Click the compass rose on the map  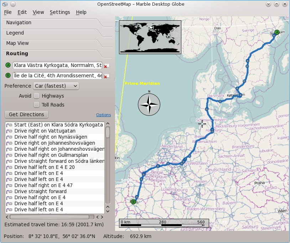click(x=149, y=104)
